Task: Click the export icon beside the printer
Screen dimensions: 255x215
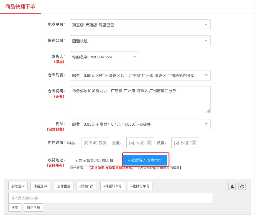Action: pos(232,186)
